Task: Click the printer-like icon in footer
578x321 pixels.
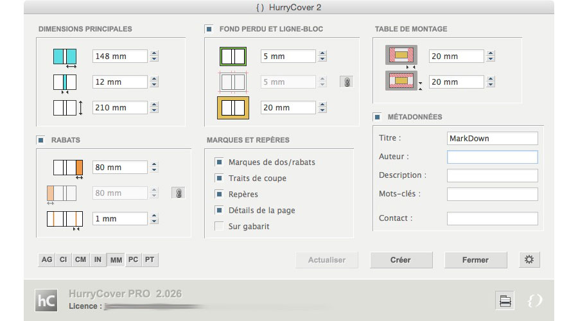Action: pyautogui.click(x=505, y=300)
